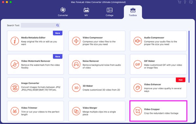196x124 pixels.
Task: Click the MV tab picture icon
Action: [86, 10]
